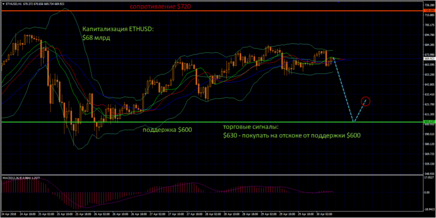Click the red circle target marker
The height and width of the screenshot is (218, 436).
(x=366, y=101)
